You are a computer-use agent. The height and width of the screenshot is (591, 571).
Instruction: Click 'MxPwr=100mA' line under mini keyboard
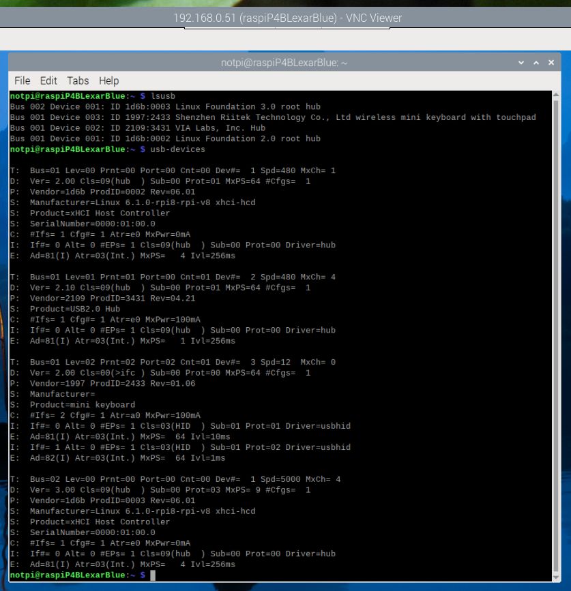coord(105,415)
